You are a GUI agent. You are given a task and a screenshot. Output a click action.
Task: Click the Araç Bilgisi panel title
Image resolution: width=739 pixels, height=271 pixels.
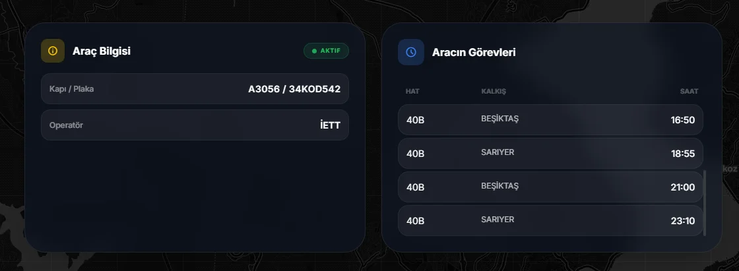102,51
